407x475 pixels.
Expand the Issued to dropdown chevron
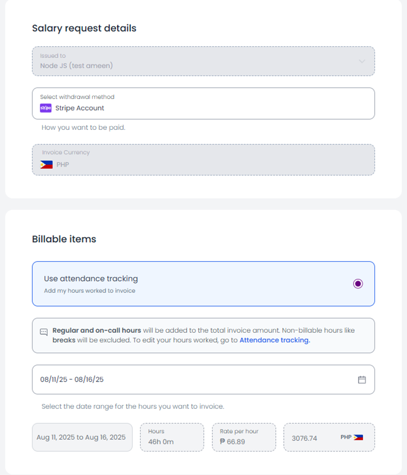point(362,61)
